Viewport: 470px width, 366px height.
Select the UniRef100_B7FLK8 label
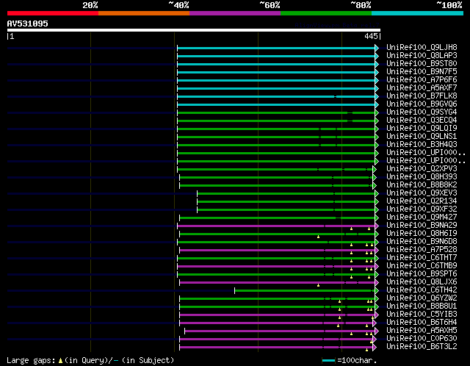(x=422, y=96)
